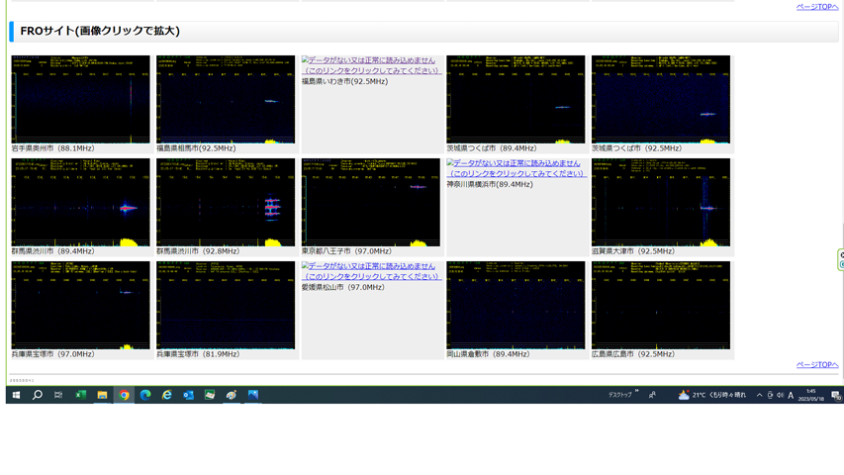Open File Explorer from the taskbar
The width and height of the screenshot is (844, 475).
click(x=102, y=395)
